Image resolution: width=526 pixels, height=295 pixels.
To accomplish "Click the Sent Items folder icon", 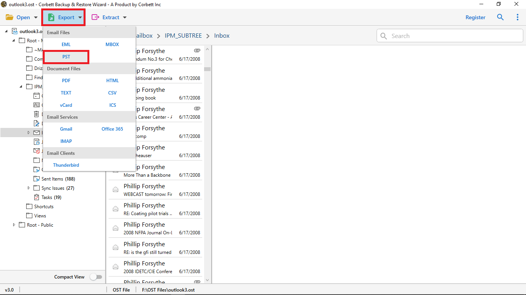I will coord(37,179).
